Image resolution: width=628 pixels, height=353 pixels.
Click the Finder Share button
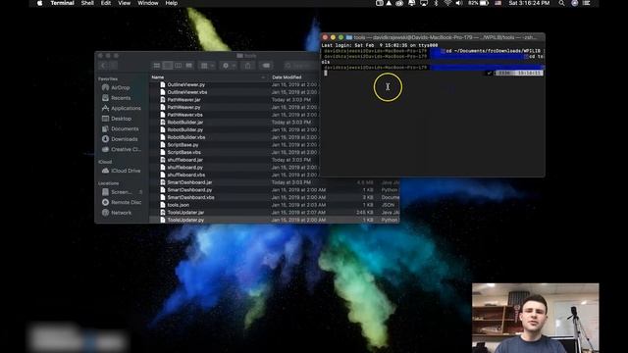248,66
